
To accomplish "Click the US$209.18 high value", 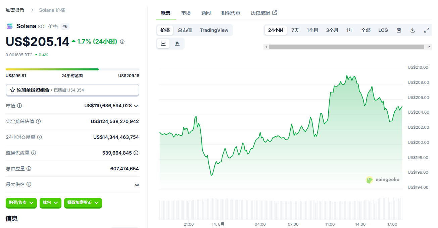I will tap(129, 76).
